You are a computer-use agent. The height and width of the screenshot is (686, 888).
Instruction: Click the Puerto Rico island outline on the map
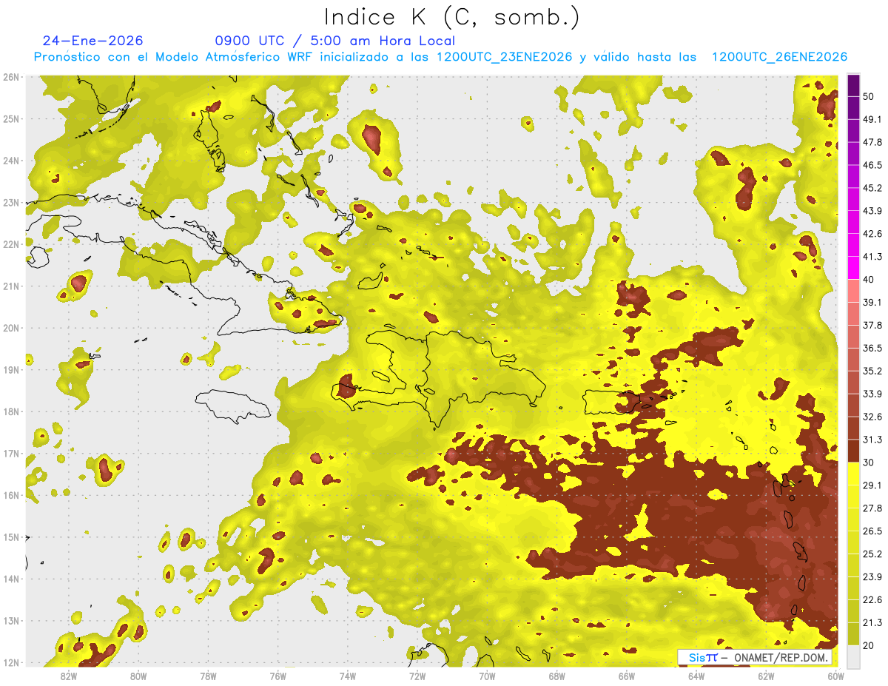(x=613, y=402)
